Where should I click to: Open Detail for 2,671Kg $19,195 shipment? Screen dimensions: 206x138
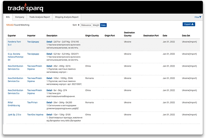49,42
